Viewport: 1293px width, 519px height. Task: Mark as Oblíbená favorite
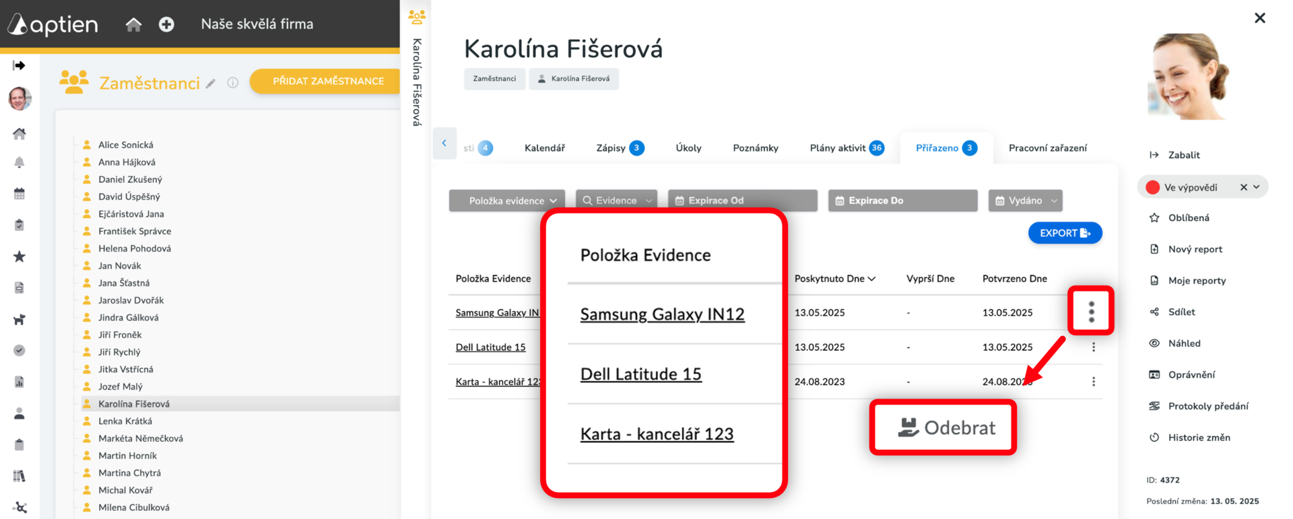tap(1179, 218)
